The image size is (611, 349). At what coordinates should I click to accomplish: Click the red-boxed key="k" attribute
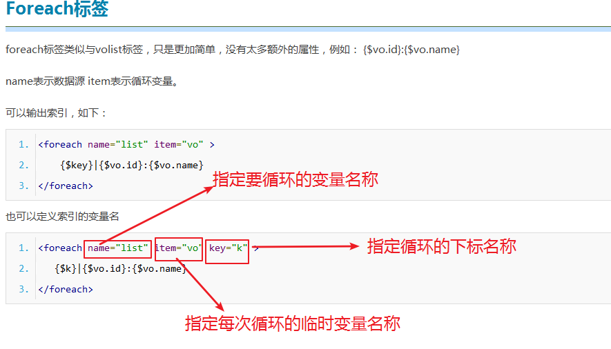228,248
